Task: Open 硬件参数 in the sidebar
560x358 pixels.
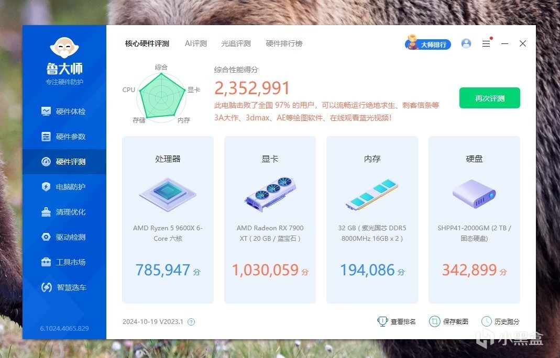Action: click(x=64, y=137)
